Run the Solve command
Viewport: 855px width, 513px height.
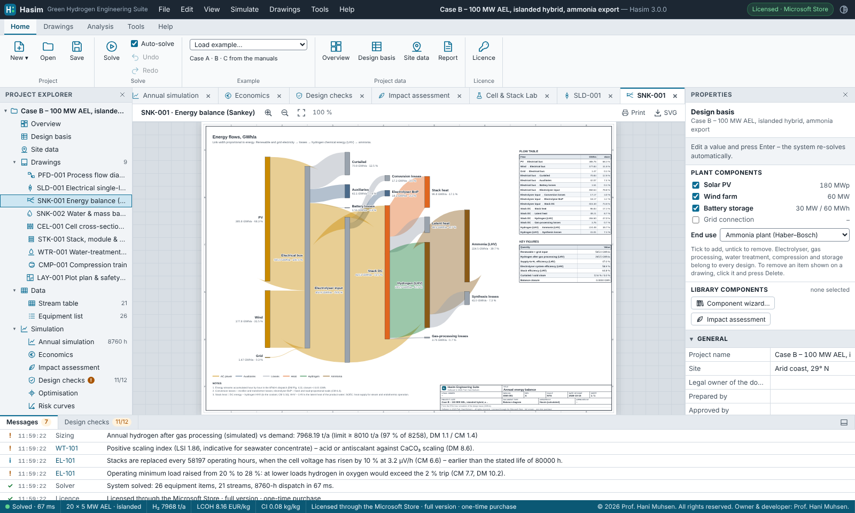112,51
